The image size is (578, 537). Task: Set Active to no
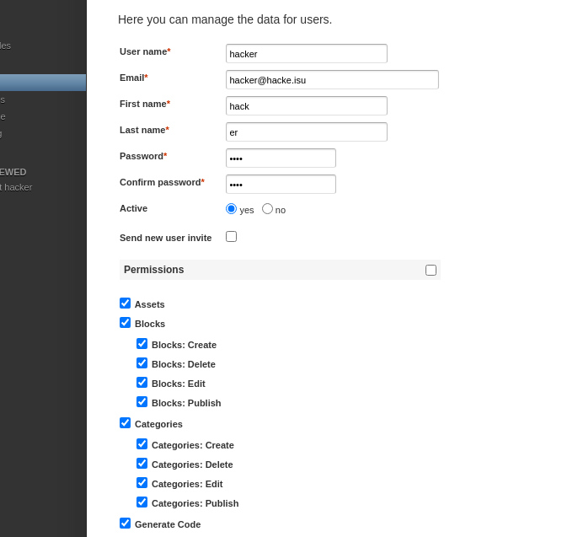(268, 209)
